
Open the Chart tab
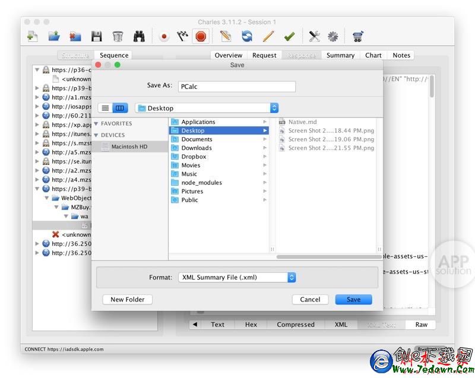tap(373, 55)
